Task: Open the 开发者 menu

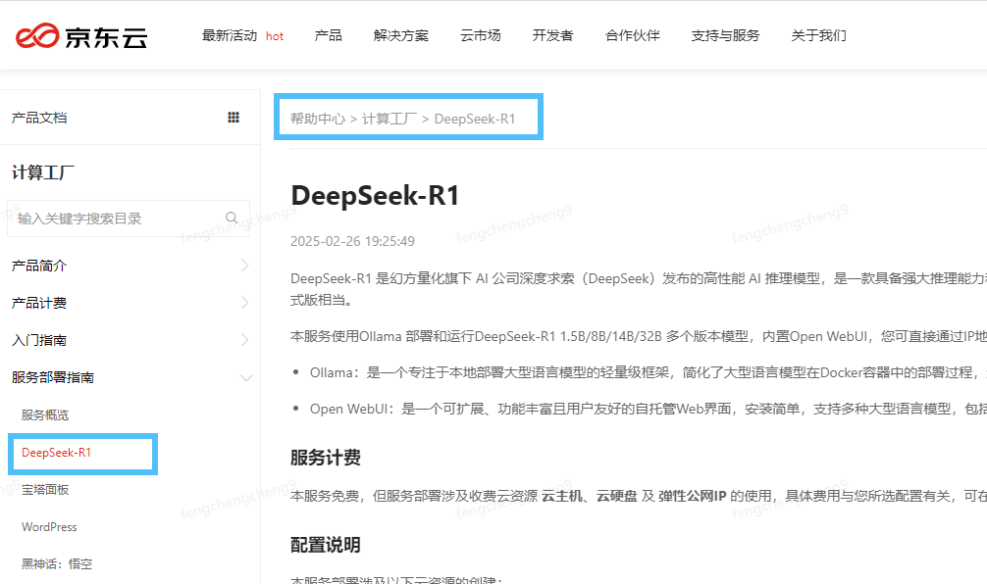Action: tap(552, 36)
